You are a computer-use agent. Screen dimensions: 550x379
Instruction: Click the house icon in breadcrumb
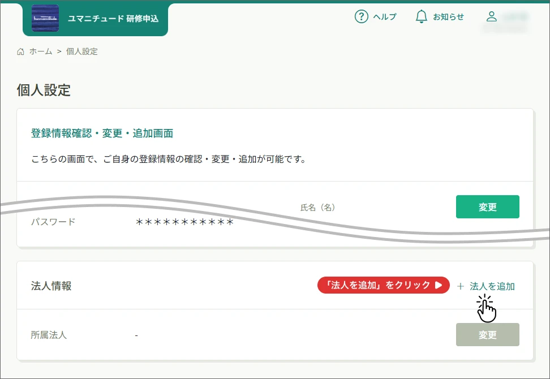tap(21, 51)
